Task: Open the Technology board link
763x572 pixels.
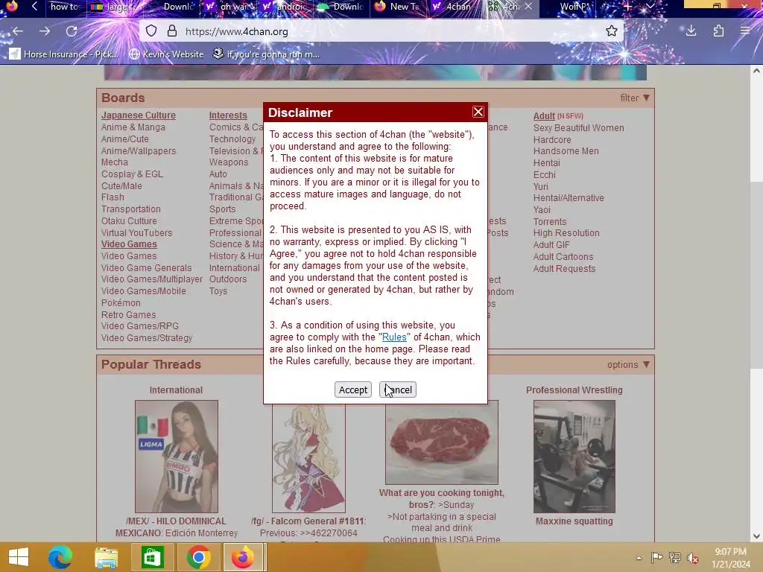Action: pyautogui.click(x=232, y=139)
